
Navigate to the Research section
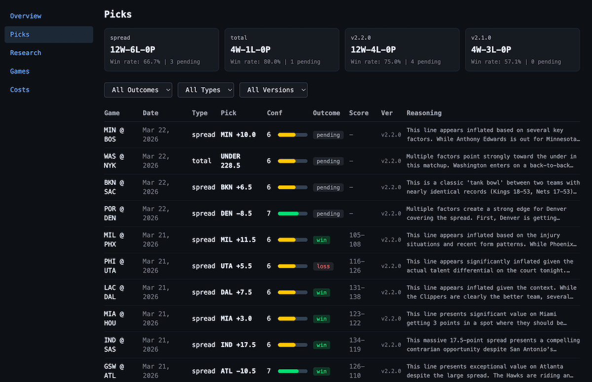(x=26, y=52)
